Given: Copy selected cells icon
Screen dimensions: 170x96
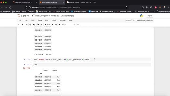Looking at the screenshot, I should tap(30, 25).
